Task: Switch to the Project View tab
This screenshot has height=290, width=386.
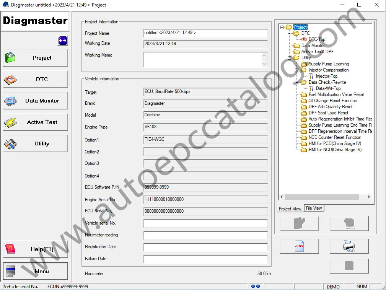Action: click(290, 209)
